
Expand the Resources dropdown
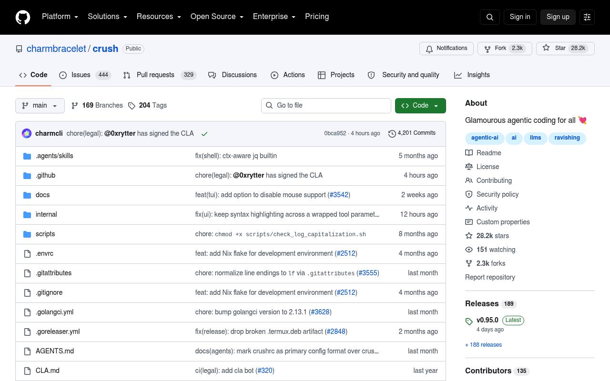click(x=159, y=17)
